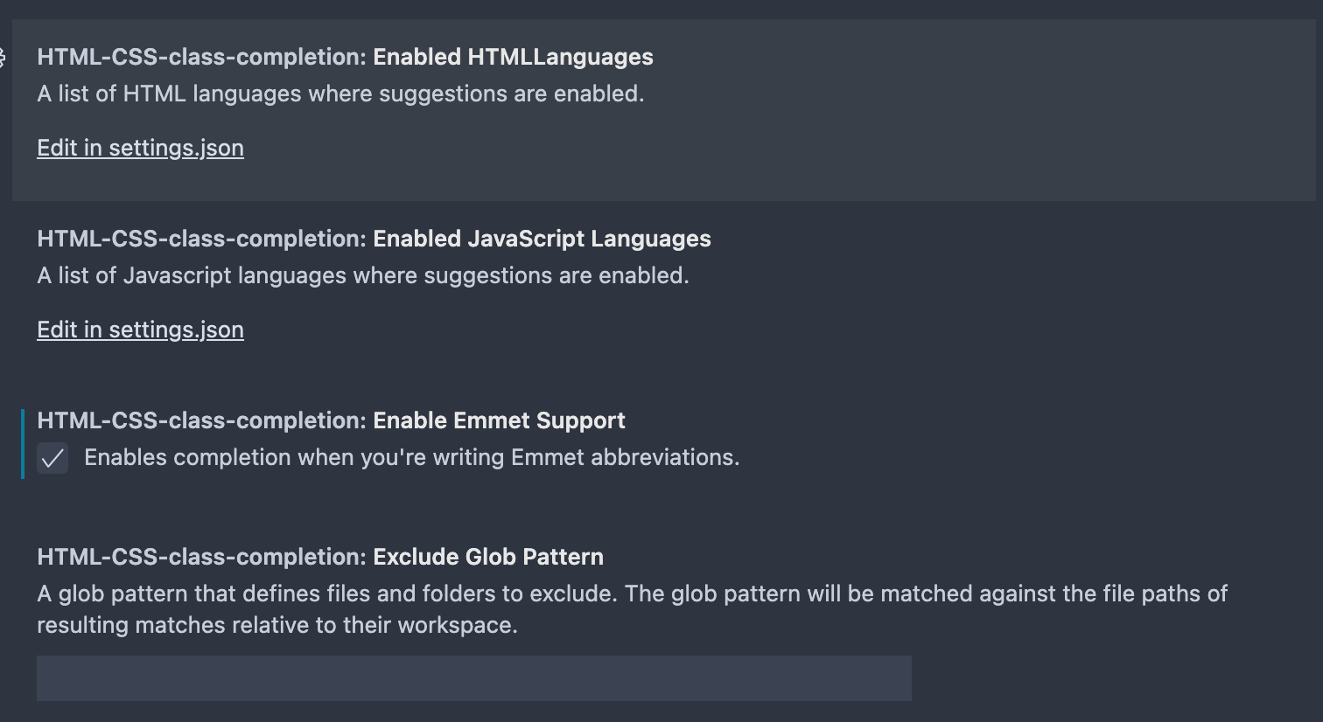Uncheck the Enable Emmet Support checkbox
The width and height of the screenshot is (1323, 722).
(x=52, y=458)
